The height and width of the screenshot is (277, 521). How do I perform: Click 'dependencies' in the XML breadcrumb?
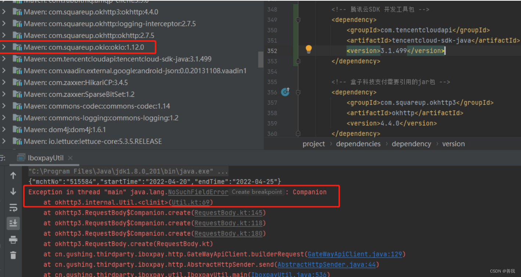(358, 144)
